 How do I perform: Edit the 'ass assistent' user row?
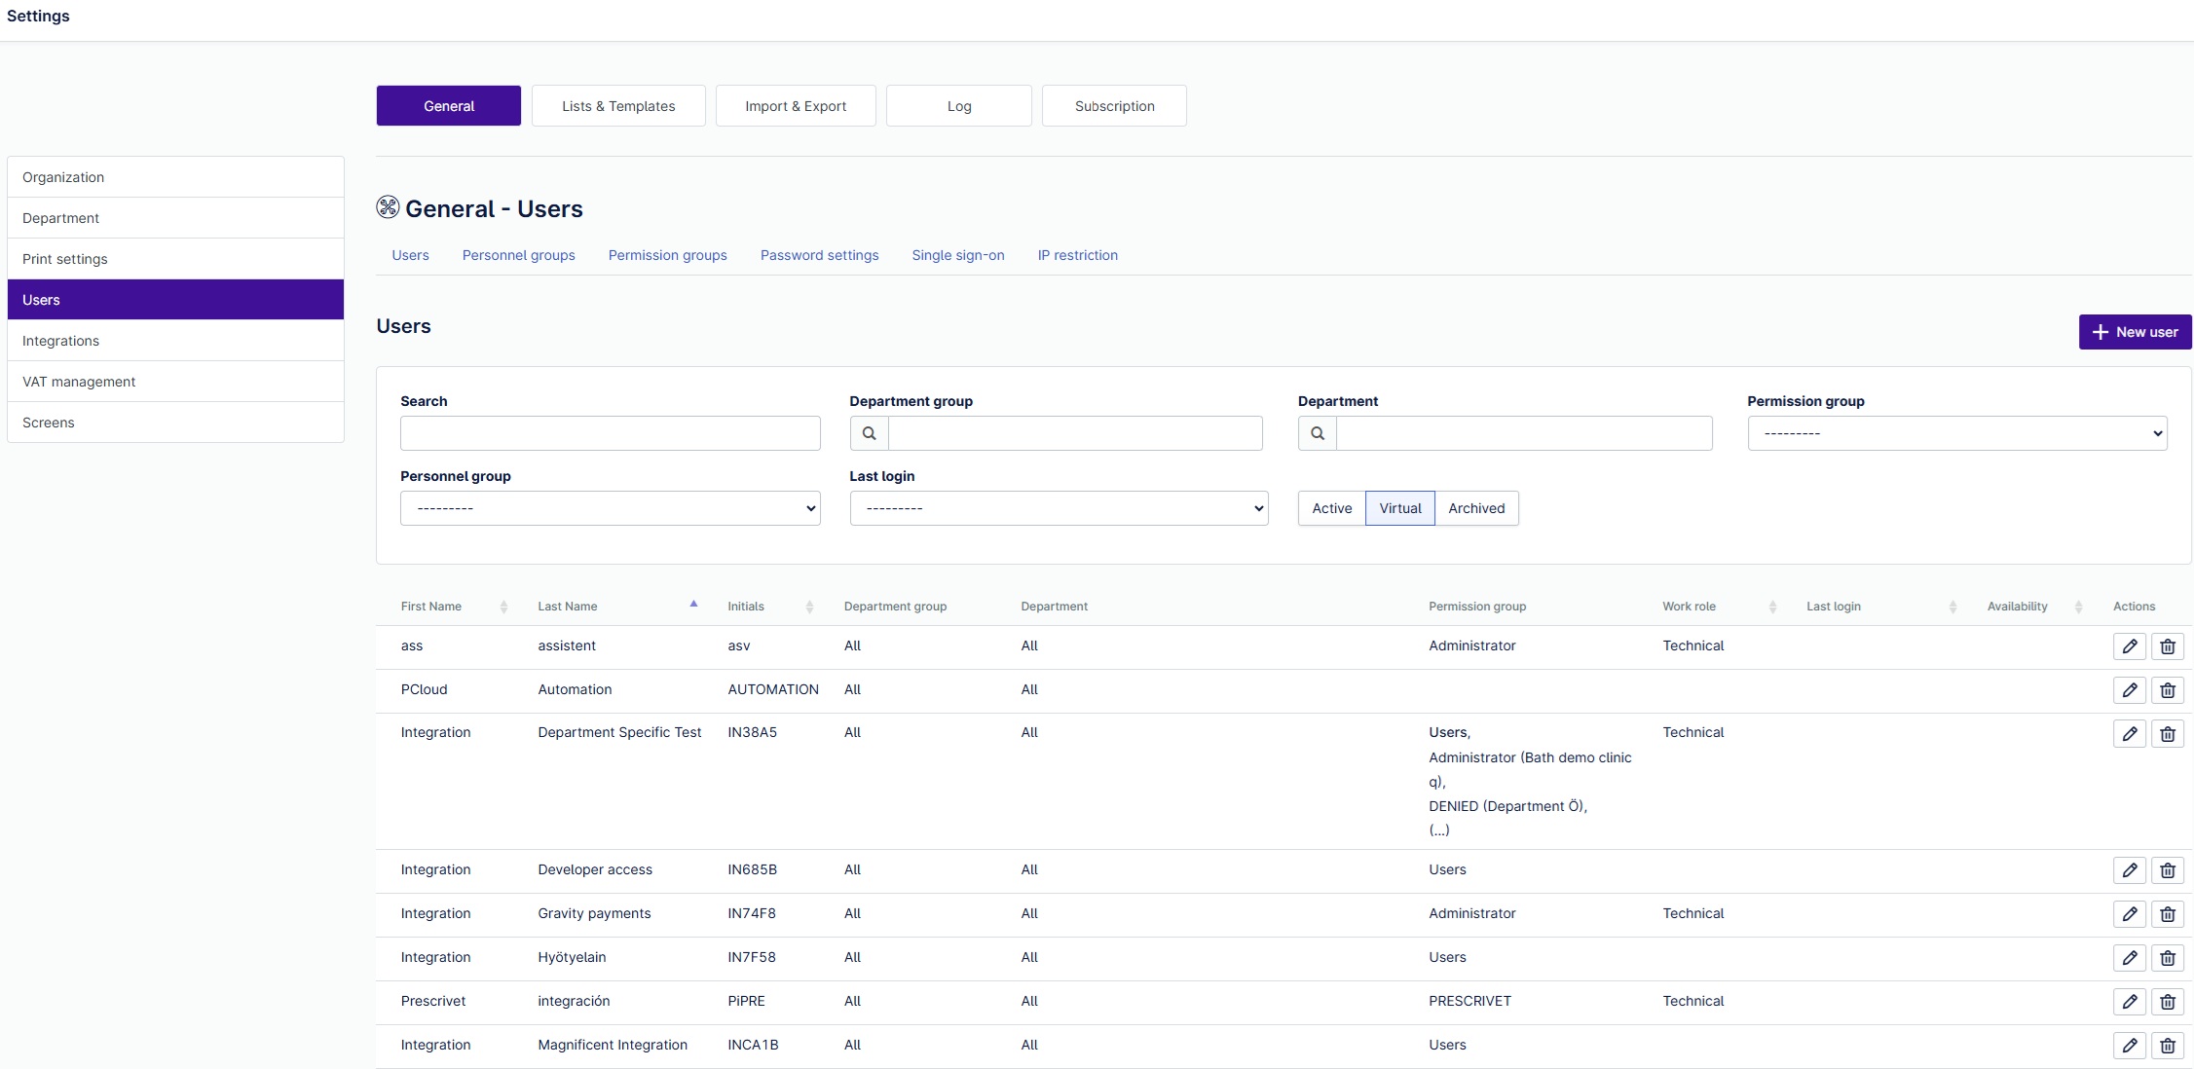point(2130,646)
